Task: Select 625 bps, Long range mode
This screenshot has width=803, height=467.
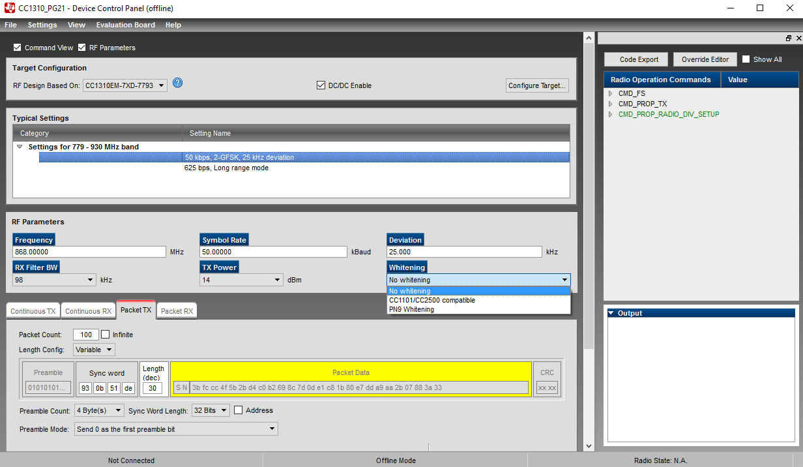Action: [x=304, y=168]
